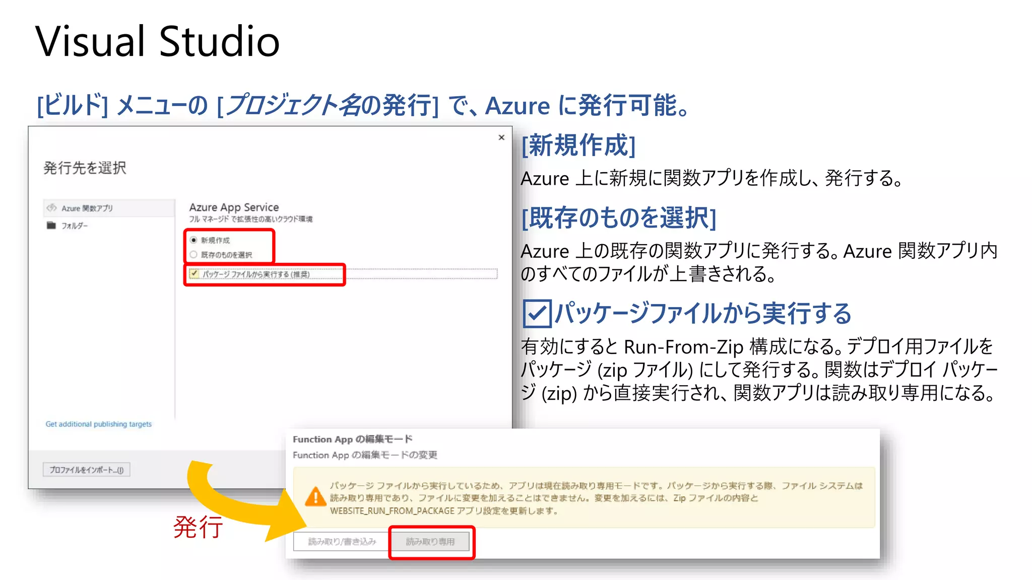The image size is (1032, 580).
Task: Click the warning triangle icon
Action: [316, 497]
